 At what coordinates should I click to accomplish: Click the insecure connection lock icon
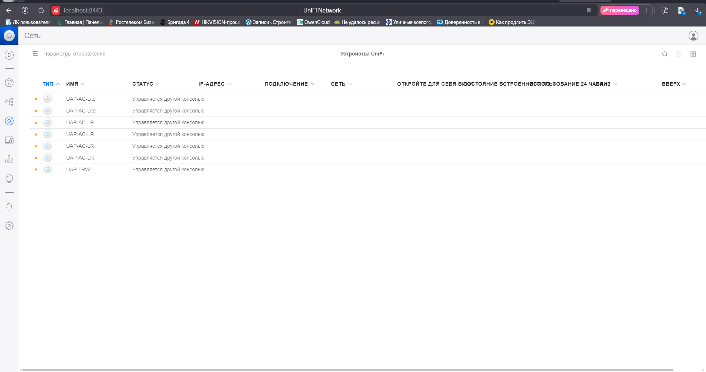tap(56, 10)
